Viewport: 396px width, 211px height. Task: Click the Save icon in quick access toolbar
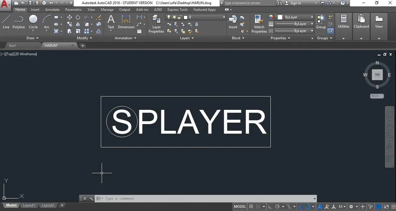point(30,3)
